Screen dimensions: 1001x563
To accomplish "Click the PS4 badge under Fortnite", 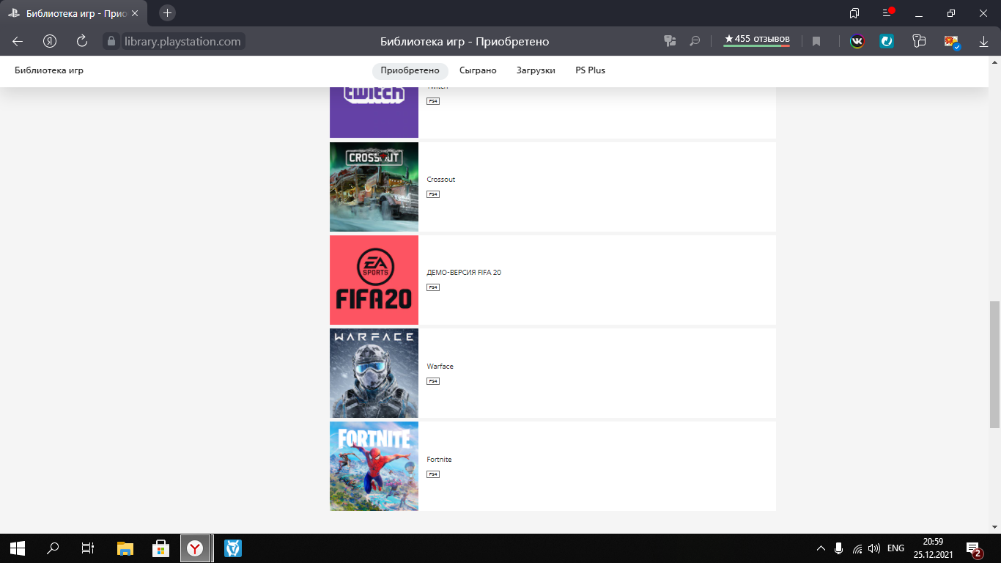I will tap(433, 474).
